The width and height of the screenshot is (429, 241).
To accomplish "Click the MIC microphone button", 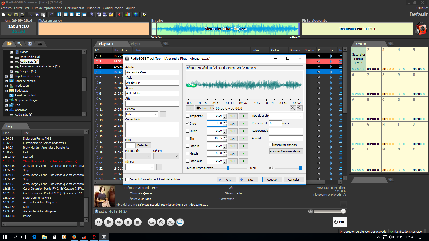I will click(x=340, y=222).
